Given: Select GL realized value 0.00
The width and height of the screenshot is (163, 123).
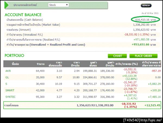Looking at the screenshot, I should [x=158, y=77].
